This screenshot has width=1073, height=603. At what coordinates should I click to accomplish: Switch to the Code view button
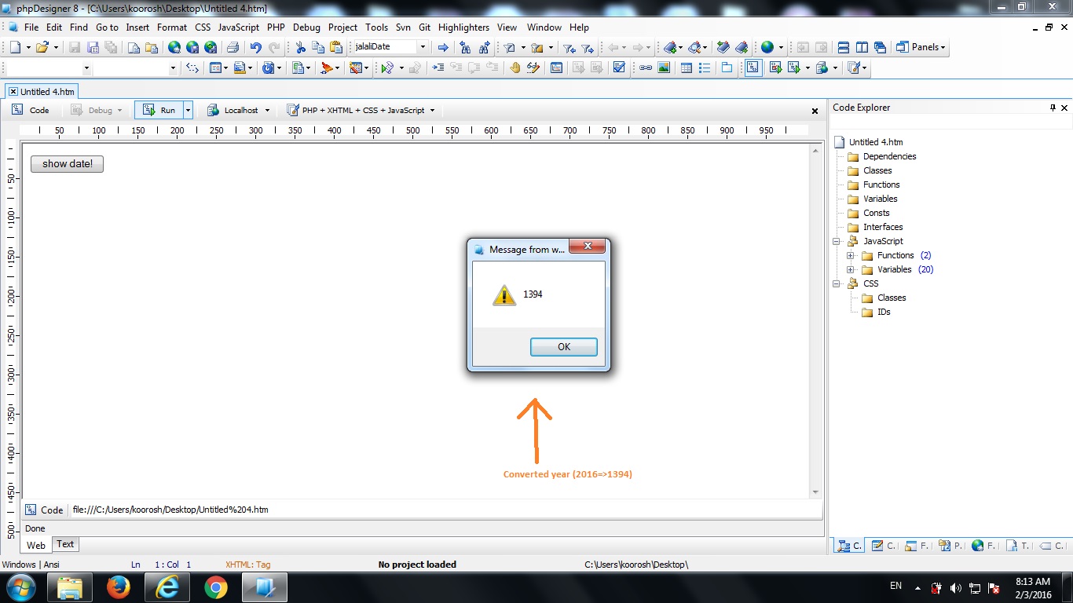click(x=31, y=111)
